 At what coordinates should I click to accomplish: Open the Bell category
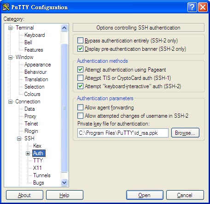pyautogui.click(x=28, y=42)
